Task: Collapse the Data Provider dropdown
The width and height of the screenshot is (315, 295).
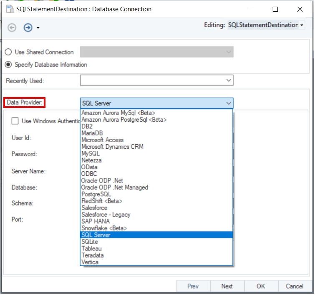Action: pyautogui.click(x=228, y=103)
